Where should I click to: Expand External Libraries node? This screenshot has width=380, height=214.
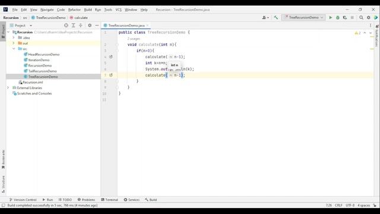tap(8, 87)
